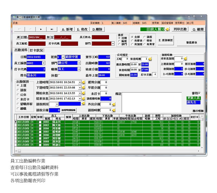Image resolution: width=217 pixels, height=193 pixels.
Task: Expand the 職稱 員工 dropdown
Action: coord(79,69)
